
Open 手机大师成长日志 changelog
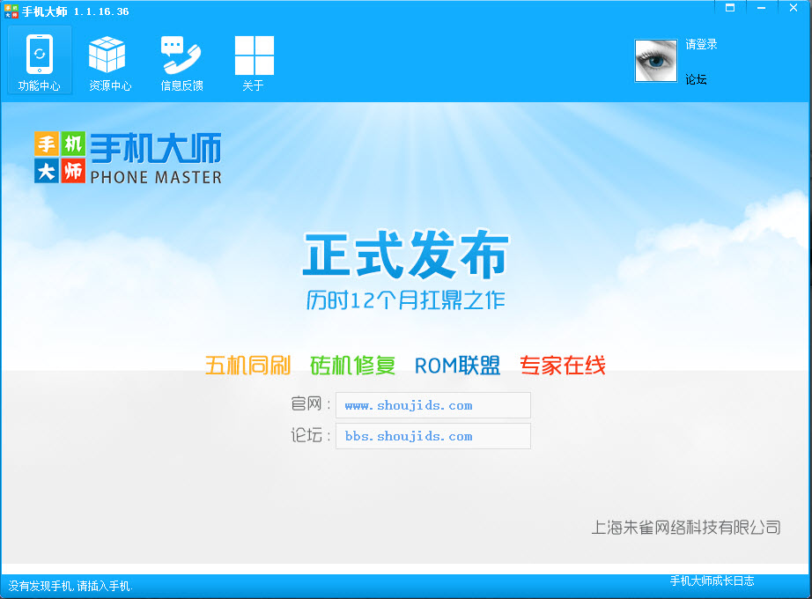(x=712, y=581)
